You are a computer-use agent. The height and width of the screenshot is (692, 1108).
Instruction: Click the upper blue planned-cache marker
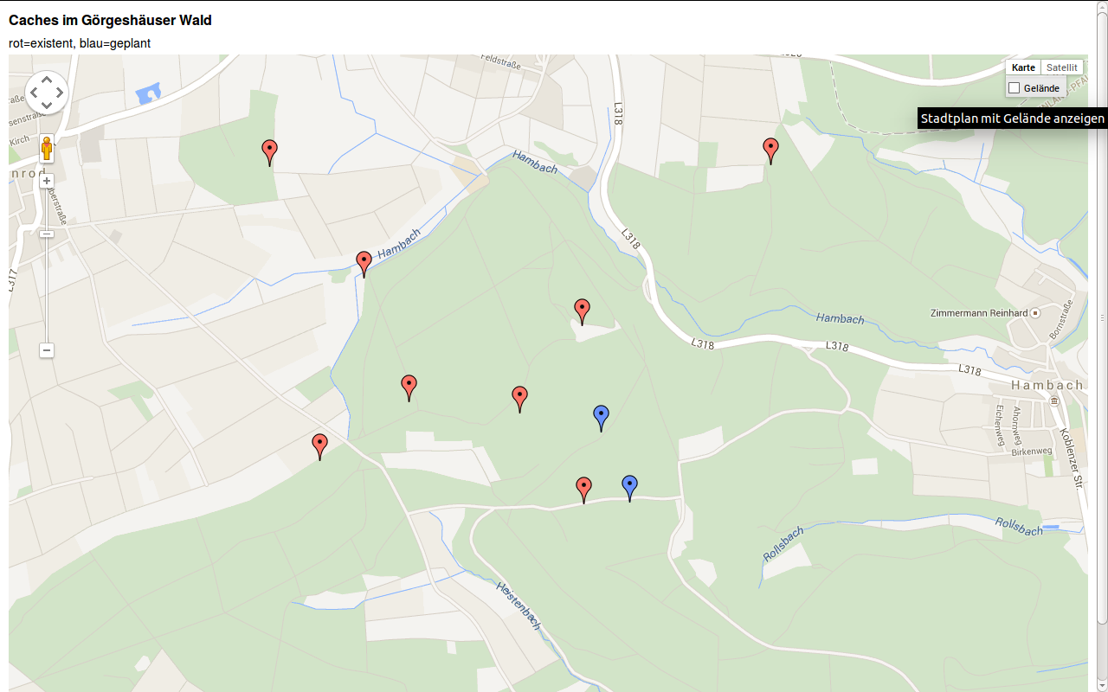(601, 418)
